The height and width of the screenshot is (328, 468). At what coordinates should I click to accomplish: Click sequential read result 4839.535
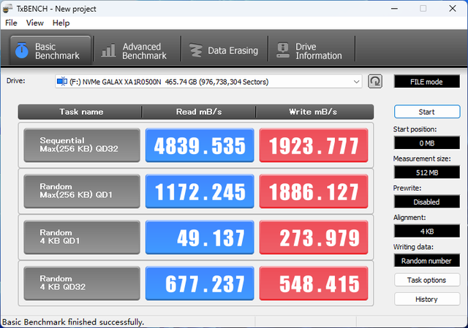[200, 145]
